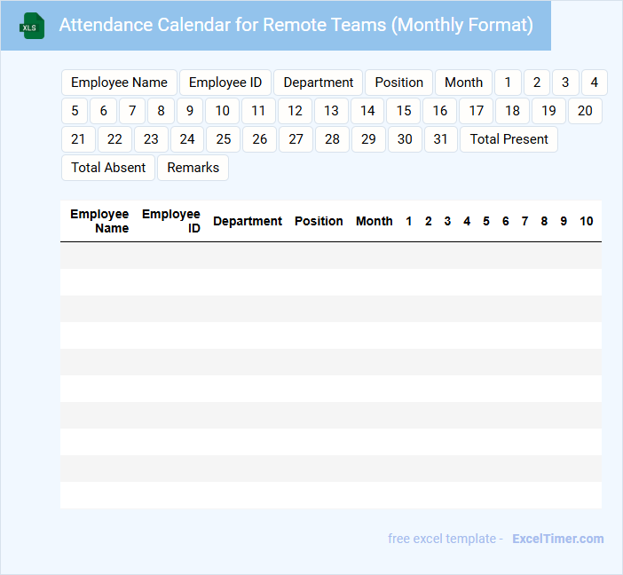
Task: Pick the day 18 tag
Action: point(513,111)
